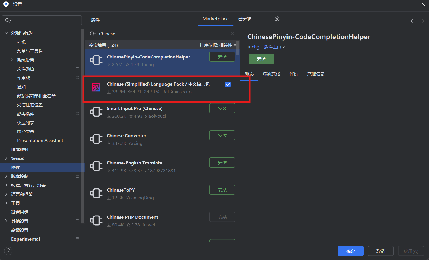Toggle the Chinese Language Pack checkbox
The image size is (429, 260).
[x=228, y=84]
